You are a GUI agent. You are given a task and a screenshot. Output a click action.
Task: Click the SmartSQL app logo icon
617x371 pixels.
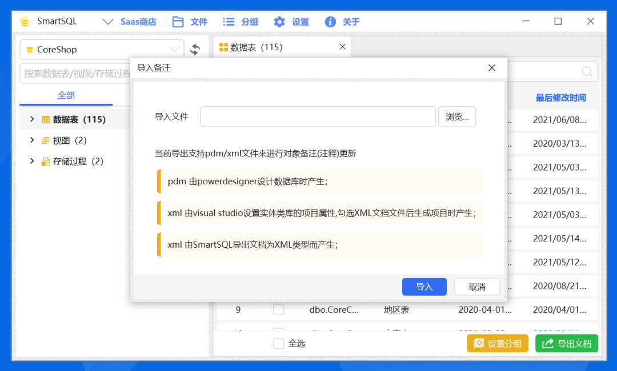coord(25,22)
